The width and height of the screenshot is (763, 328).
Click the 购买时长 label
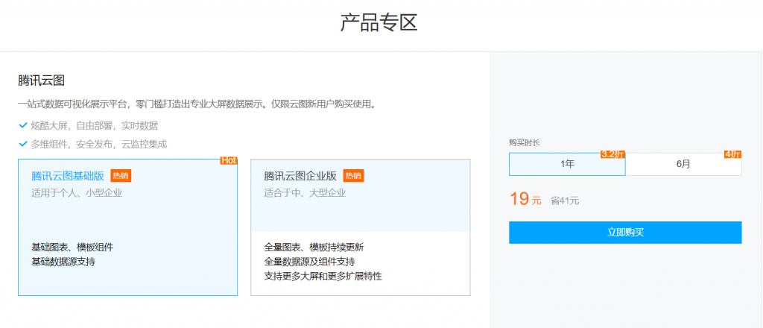[524, 142]
